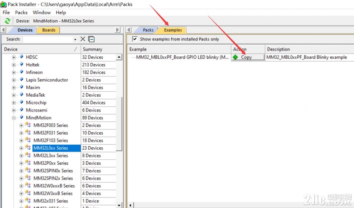Open the Help menu

pos(61,12)
